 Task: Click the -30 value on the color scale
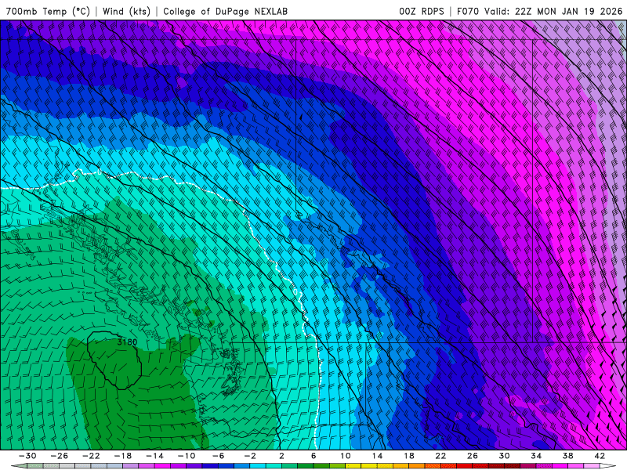[27, 456]
